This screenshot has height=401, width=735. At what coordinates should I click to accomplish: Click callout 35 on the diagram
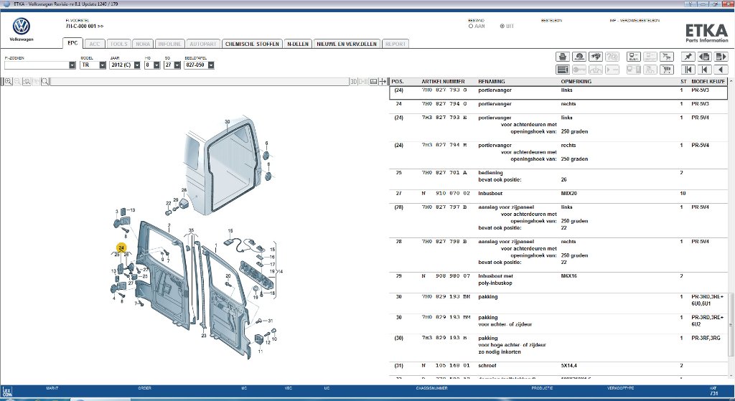tap(191, 230)
